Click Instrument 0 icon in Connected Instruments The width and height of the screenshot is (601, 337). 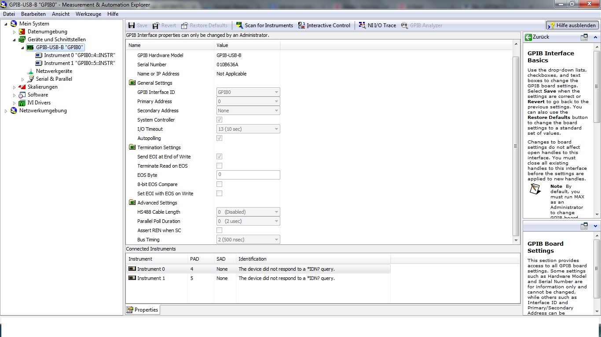(x=132, y=269)
